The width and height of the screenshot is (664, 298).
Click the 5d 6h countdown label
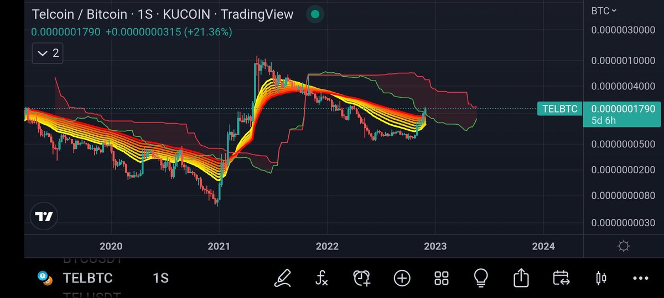pyautogui.click(x=605, y=121)
